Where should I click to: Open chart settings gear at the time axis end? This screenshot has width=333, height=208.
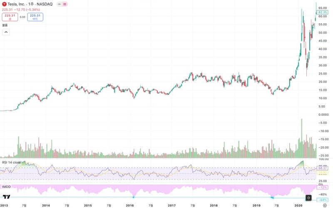tap(325, 205)
